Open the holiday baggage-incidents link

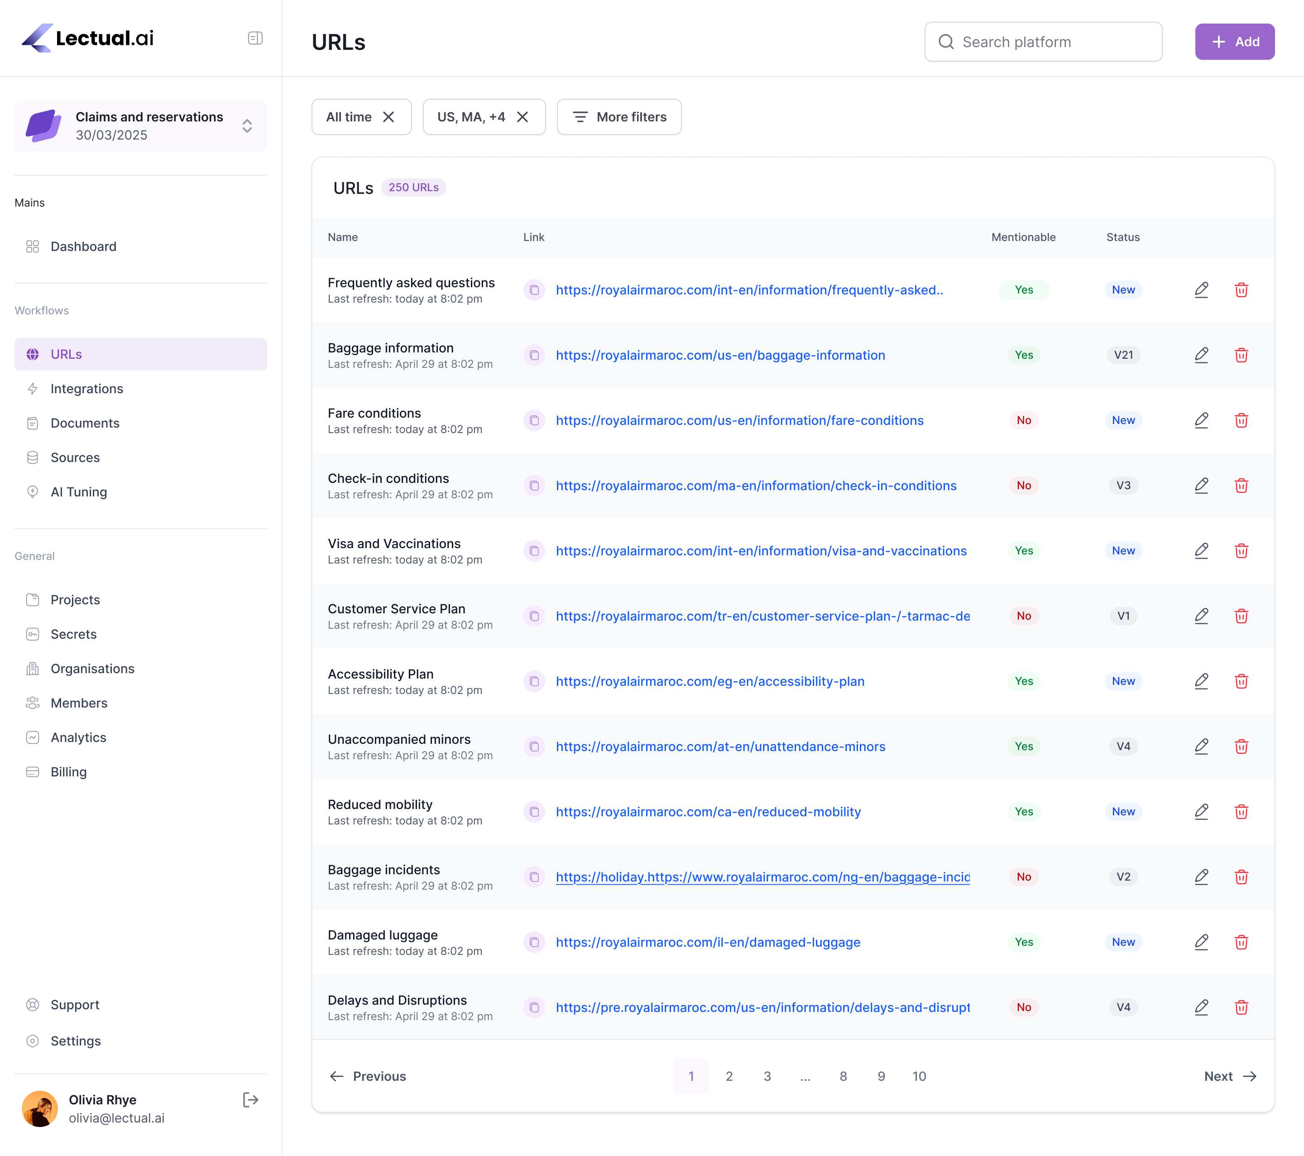click(x=762, y=877)
